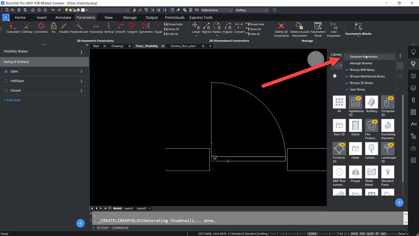Open the User Parameter tool
This screenshot has height=236, width=419.
coord(334,28)
